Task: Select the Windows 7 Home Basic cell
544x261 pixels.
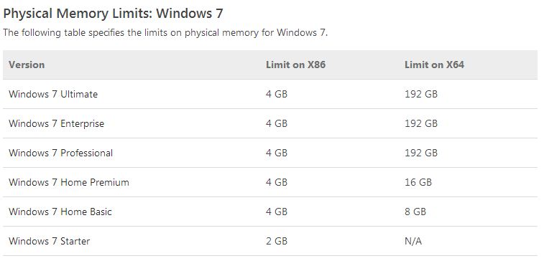Action: (60, 212)
